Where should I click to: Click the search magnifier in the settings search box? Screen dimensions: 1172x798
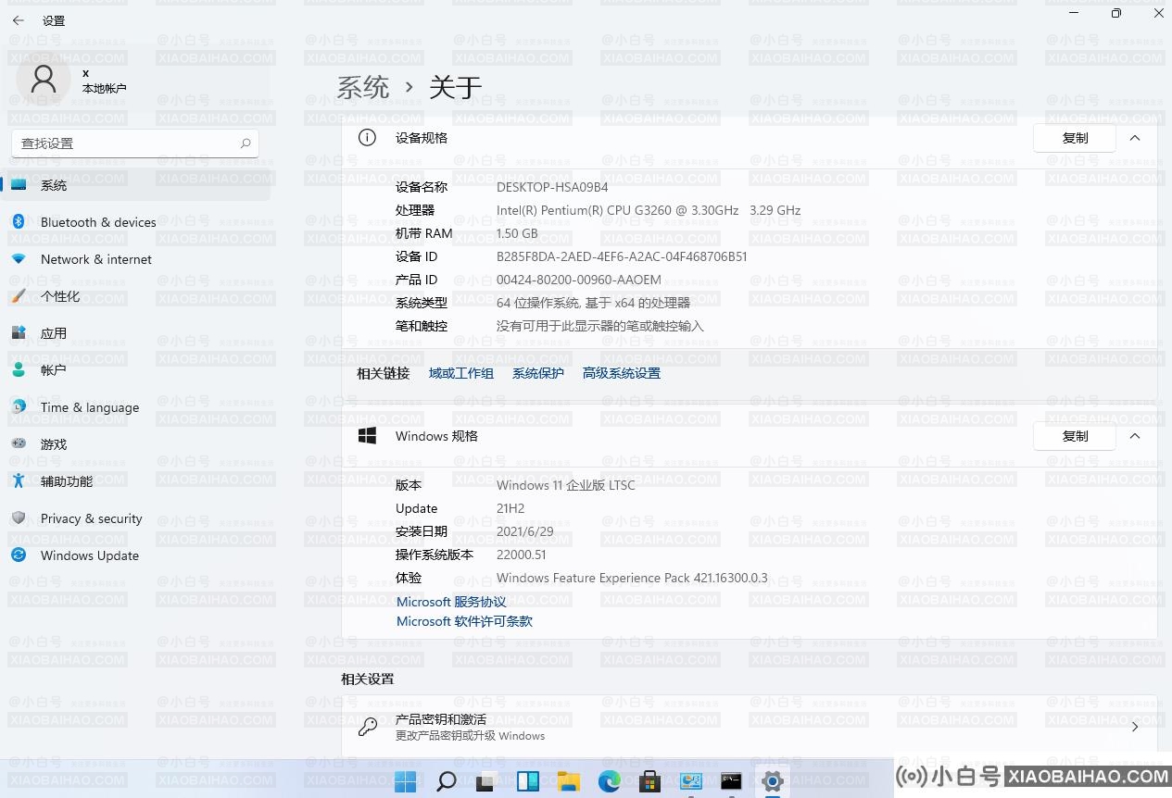point(246,143)
